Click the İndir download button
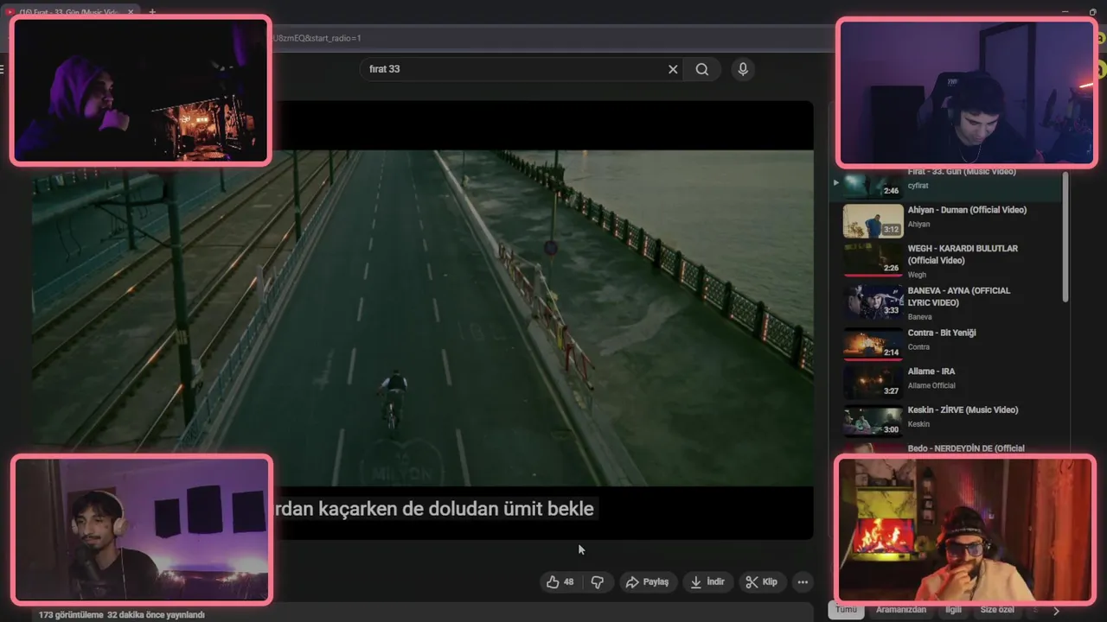This screenshot has height=622, width=1107. click(708, 582)
